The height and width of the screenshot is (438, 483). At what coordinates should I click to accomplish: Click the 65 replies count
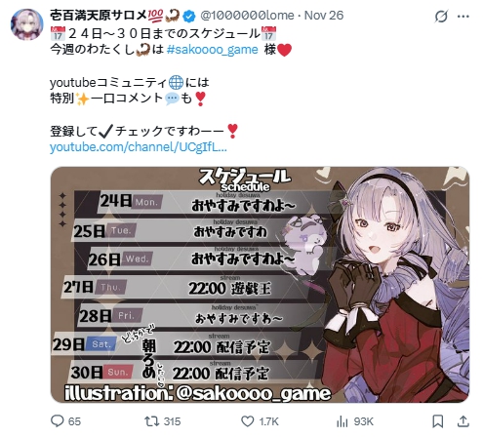(x=74, y=421)
